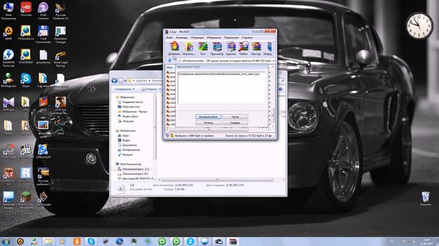
Task: Click the KMPlayer desktop shortcut
Action: pos(8,104)
